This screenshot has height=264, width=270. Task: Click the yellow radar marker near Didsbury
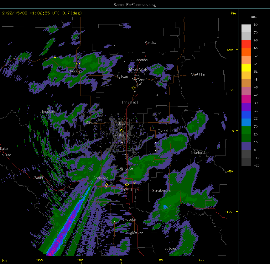click(122, 131)
